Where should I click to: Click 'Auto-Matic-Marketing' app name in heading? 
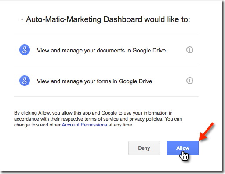pos(64,19)
